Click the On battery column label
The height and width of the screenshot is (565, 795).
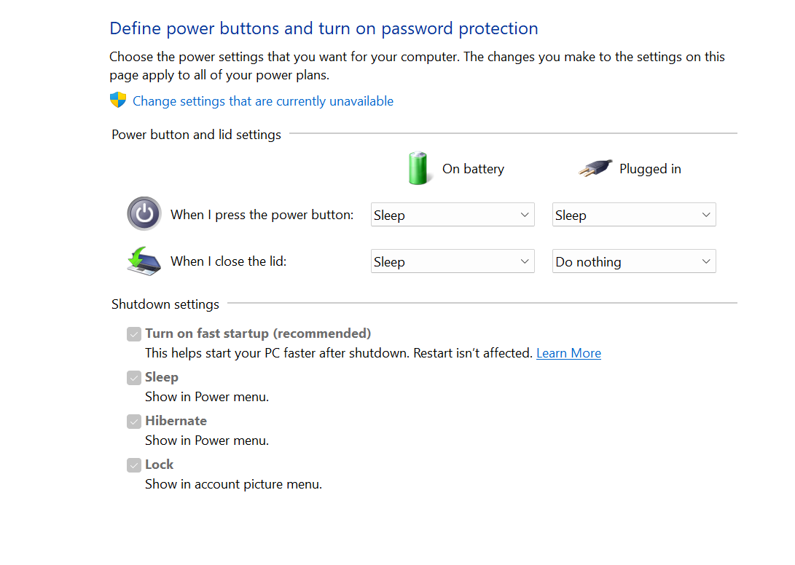tap(473, 169)
